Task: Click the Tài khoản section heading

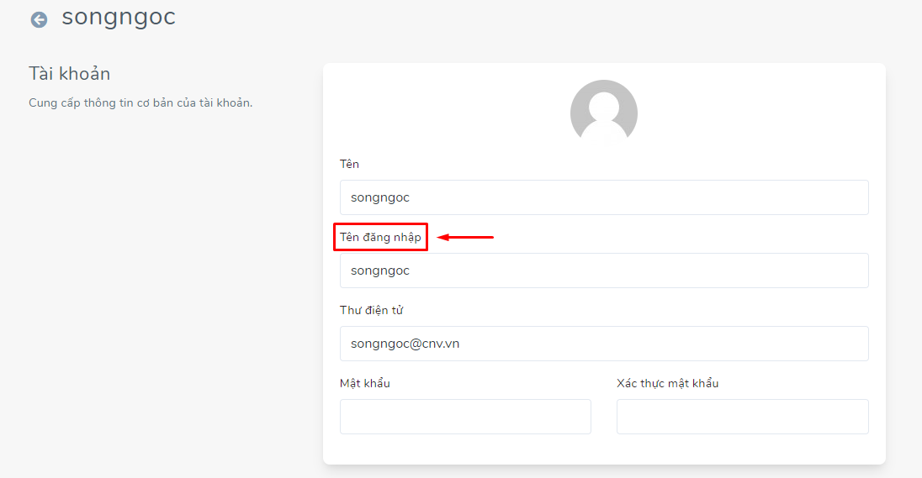Action: point(69,73)
